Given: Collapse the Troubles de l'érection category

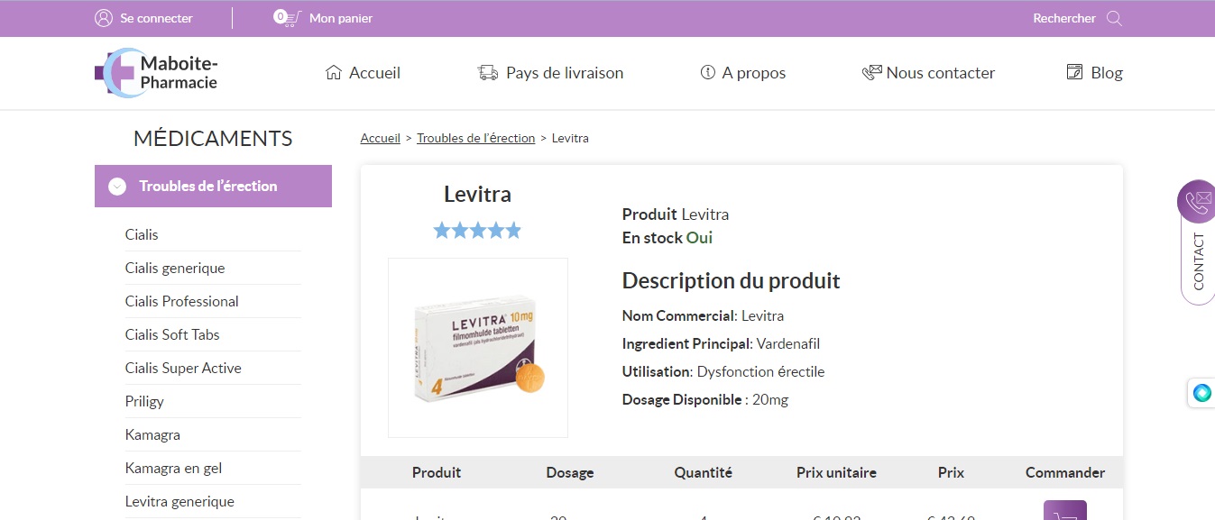Looking at the screenshot, I should pos(117,187).
